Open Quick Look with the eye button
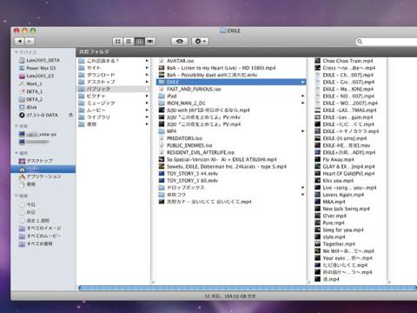417x313 pixels. (x=180, y=42)
